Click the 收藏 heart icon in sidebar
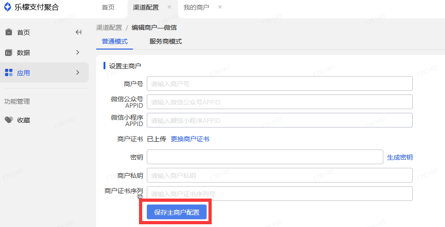445x227 pixels. pos(9,120)
